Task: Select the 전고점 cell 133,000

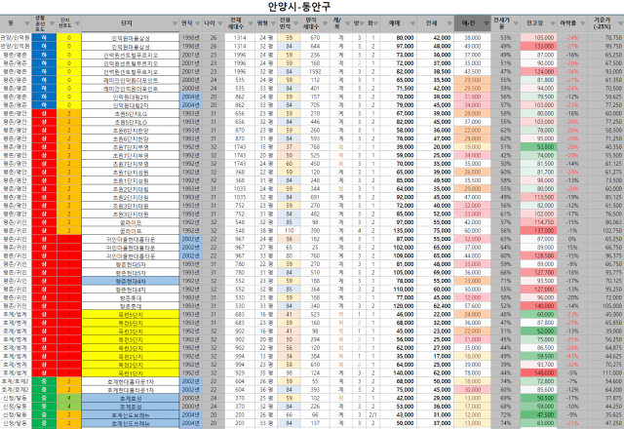Action: (538, 46)
